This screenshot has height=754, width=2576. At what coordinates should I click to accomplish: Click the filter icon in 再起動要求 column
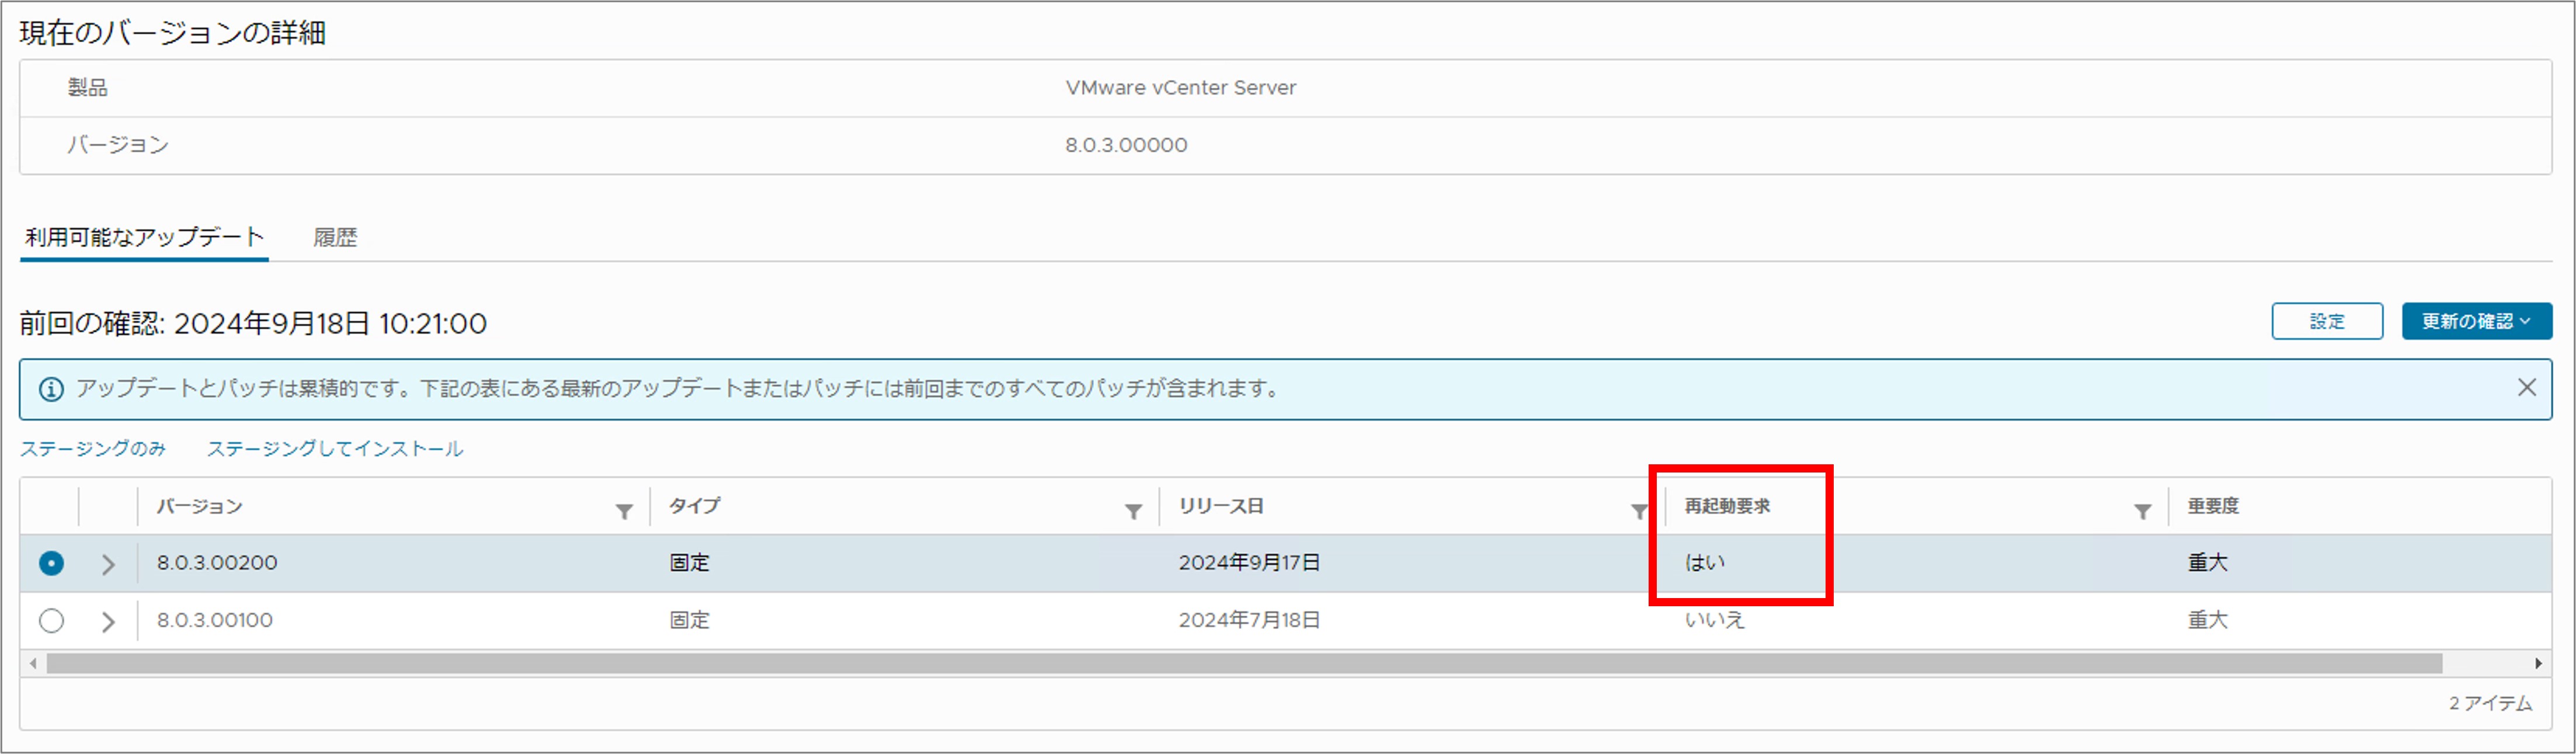[2142, 512]
